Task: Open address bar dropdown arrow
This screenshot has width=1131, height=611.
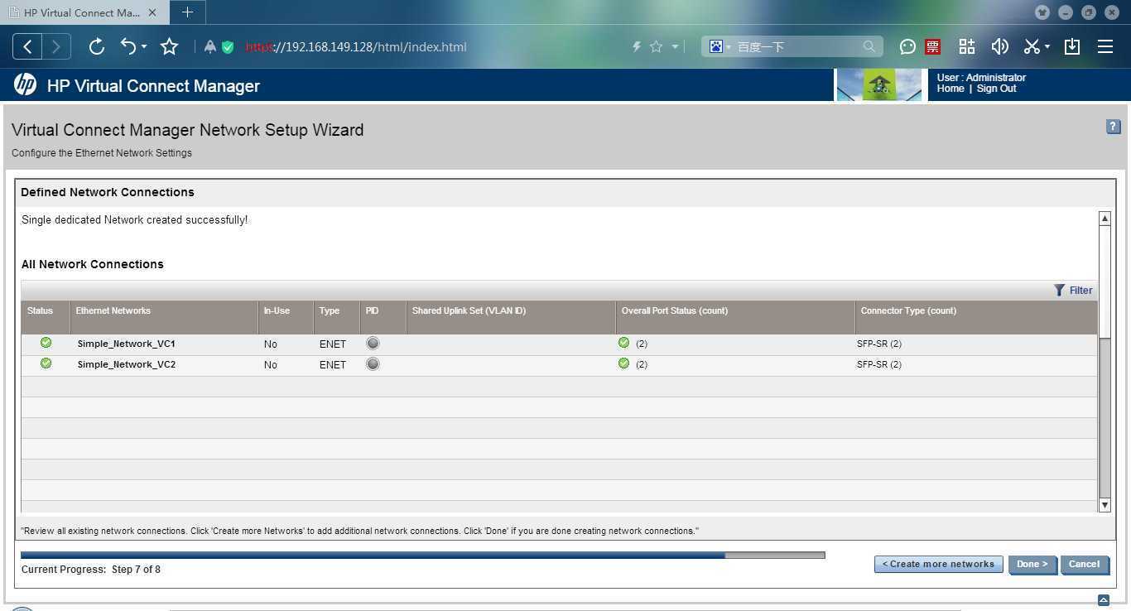Action: 675,47
